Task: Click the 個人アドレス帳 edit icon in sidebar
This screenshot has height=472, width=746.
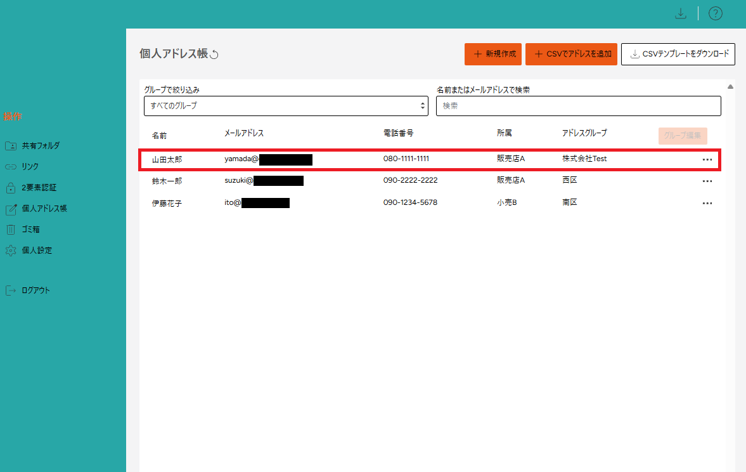Action: 11,209
